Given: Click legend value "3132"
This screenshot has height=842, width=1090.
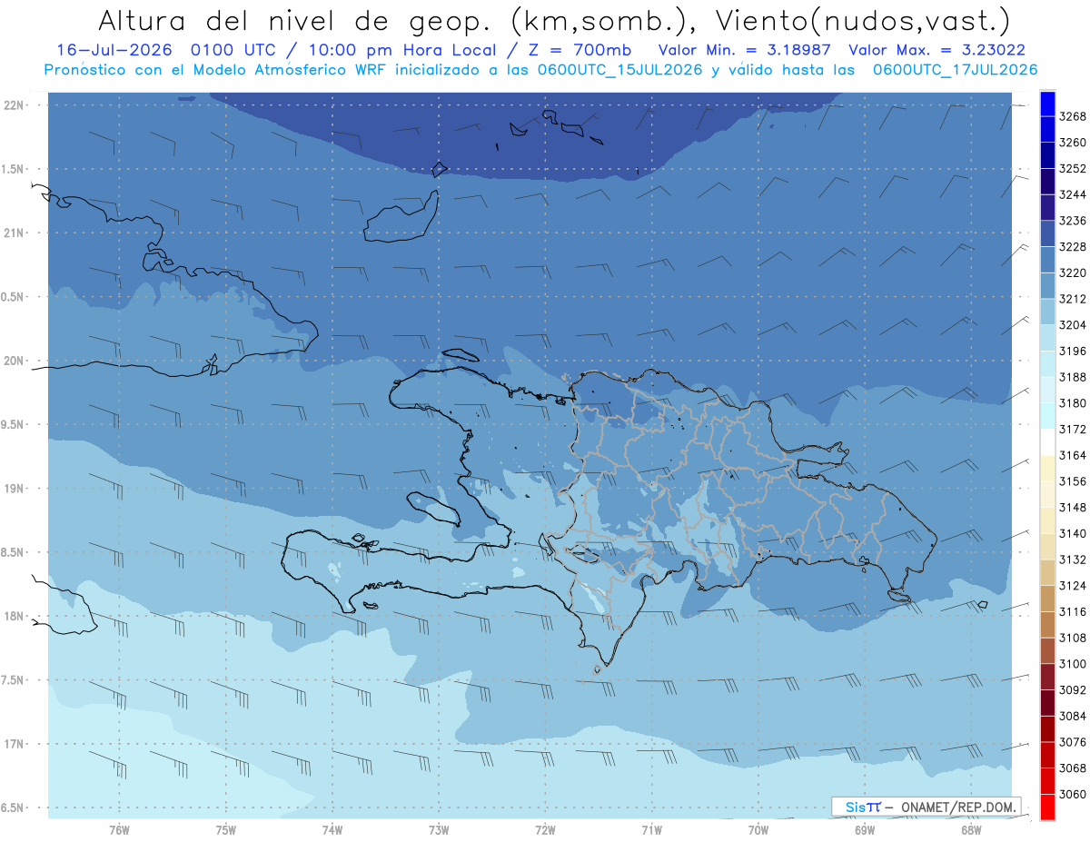Looking at the screenshot, I should pyautogui.click(x=1073, y=560).
